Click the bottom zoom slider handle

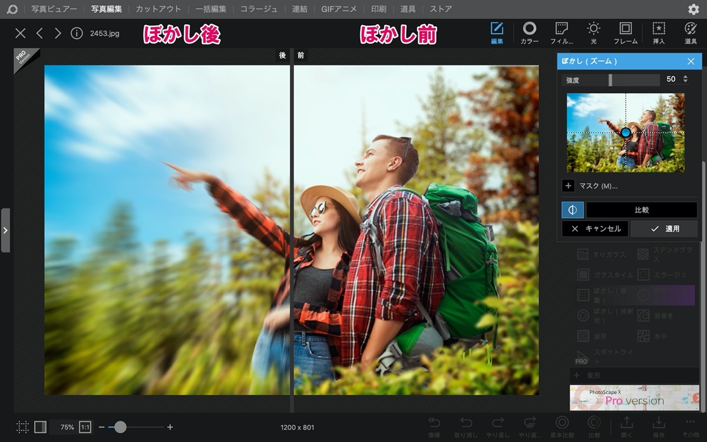pos(120,427)
